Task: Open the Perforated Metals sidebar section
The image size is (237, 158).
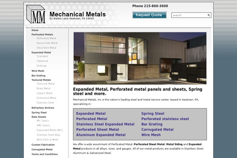Action: pos(42,34)
